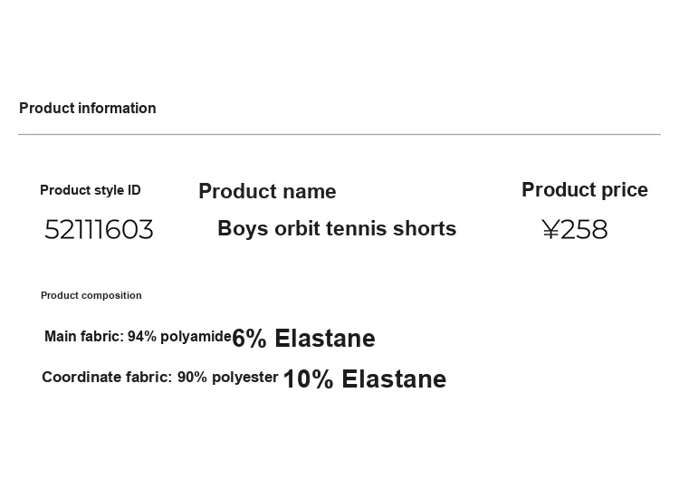Screen dimensions: 679x479
Task: Click the 10% Elastane text
Action: coord(365,379)
